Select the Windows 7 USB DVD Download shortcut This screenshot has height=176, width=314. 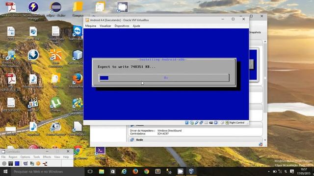point(11,58)
